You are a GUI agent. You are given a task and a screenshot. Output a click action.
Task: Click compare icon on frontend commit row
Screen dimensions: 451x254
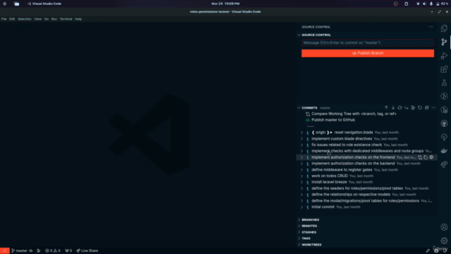pyautogui.click(x=420, y=157)
